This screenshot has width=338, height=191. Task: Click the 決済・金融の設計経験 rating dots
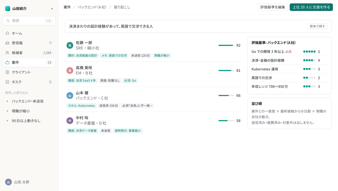[x=309, y=60]
